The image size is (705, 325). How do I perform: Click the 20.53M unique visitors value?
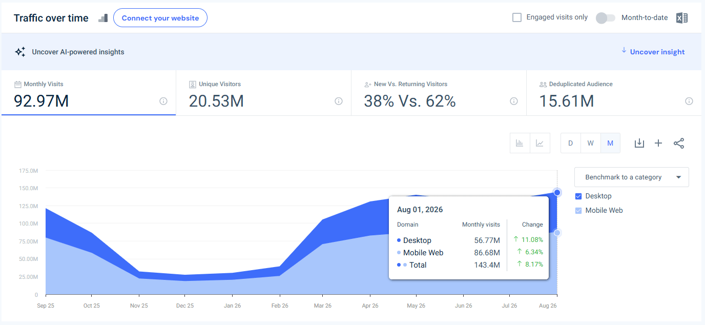pyautogui.click(x=216, y=101)
